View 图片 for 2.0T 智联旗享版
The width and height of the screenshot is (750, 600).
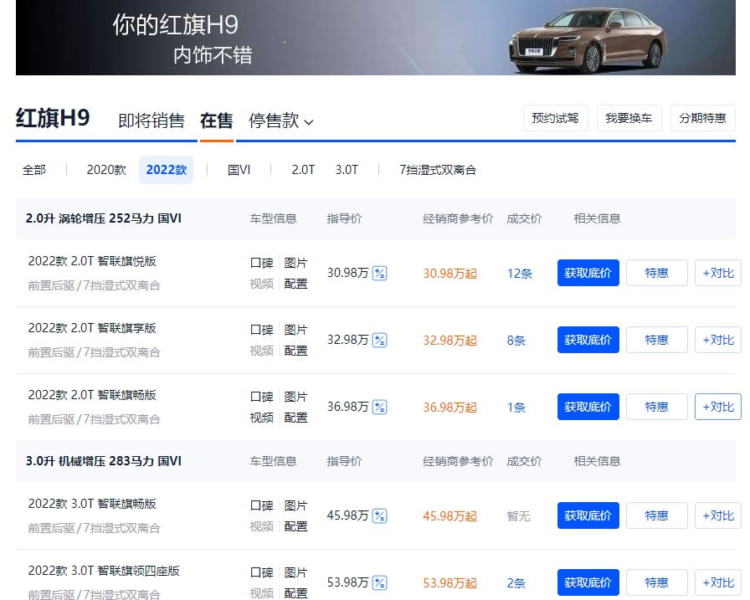(x=295, y=330)
